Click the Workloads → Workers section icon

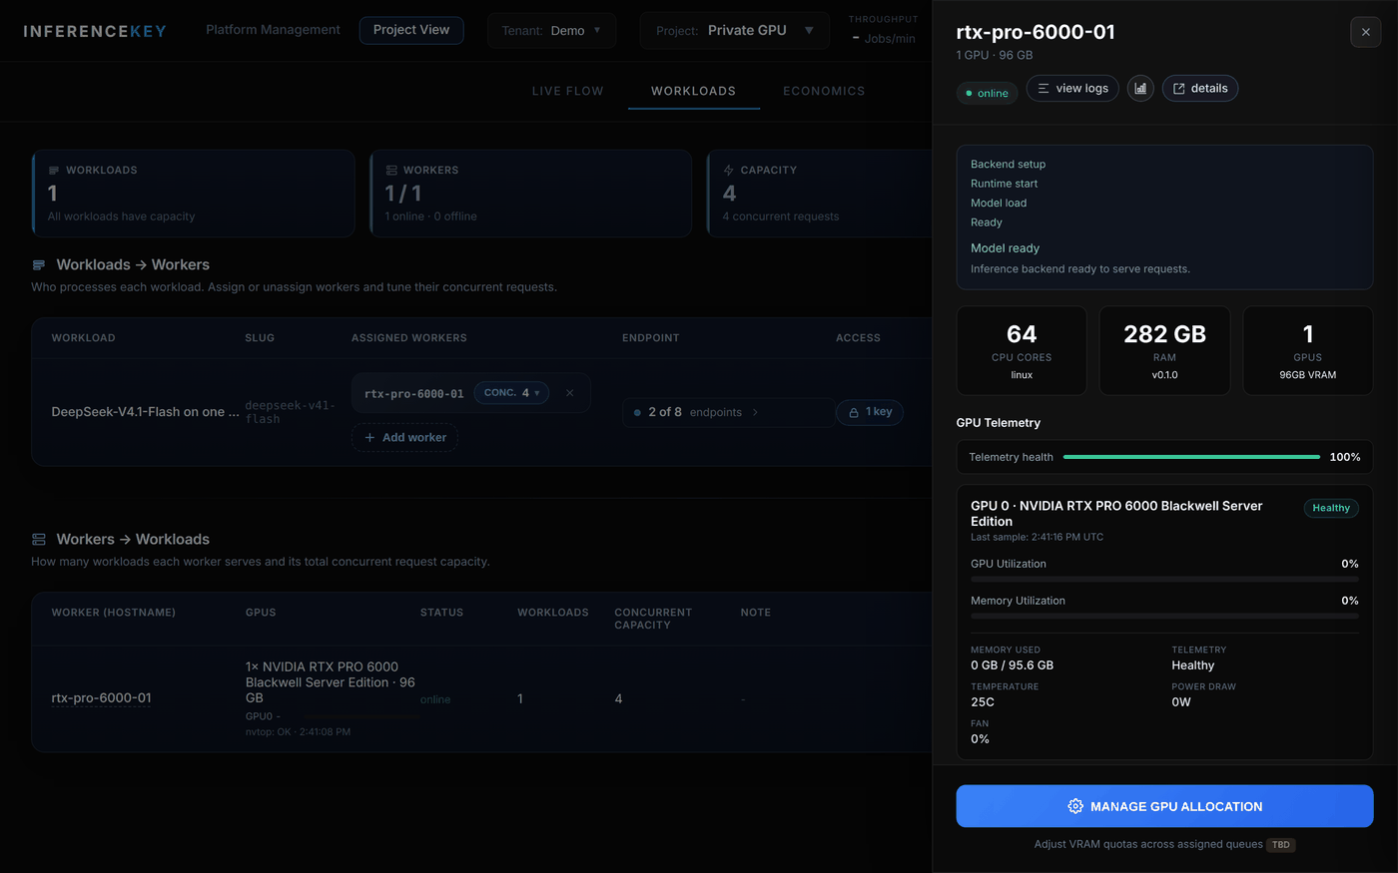39,264
